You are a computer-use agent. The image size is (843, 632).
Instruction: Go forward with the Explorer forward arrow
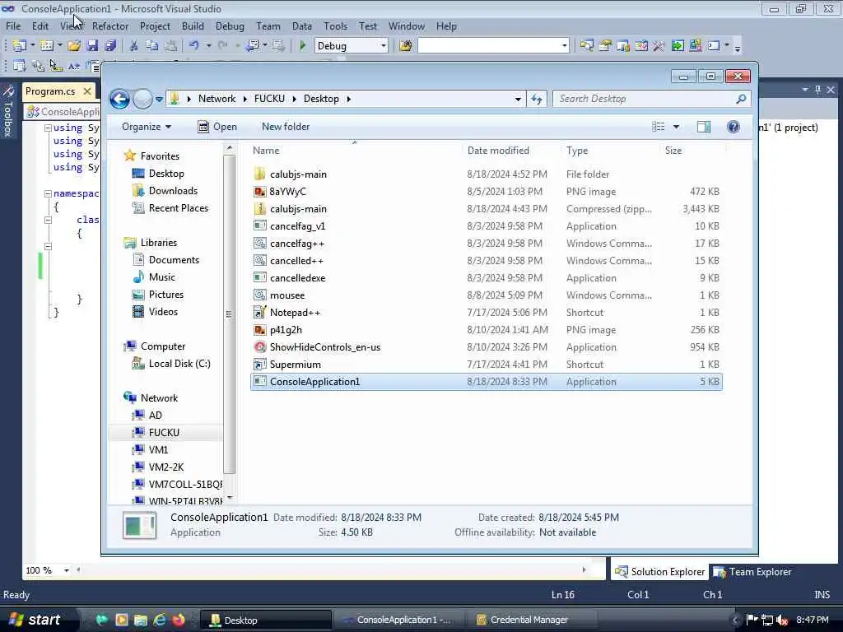point(142,99)
